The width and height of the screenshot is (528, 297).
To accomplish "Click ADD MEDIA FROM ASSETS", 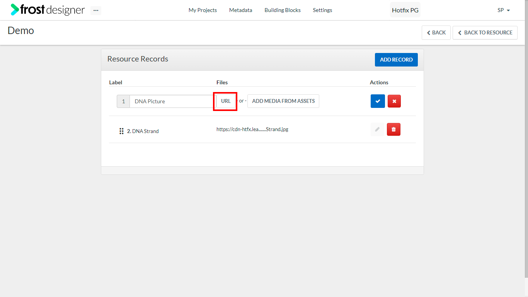I will (283, 101).
